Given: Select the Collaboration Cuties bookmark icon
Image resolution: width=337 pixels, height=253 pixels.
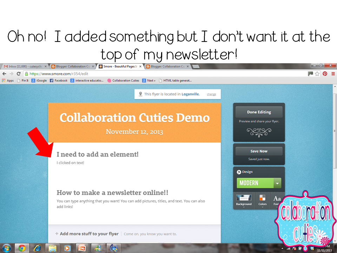Looking at the screenshot, I should 109,80.
